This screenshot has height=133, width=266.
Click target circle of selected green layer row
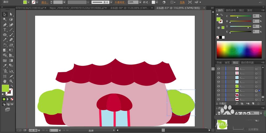(x=256, y=91)
